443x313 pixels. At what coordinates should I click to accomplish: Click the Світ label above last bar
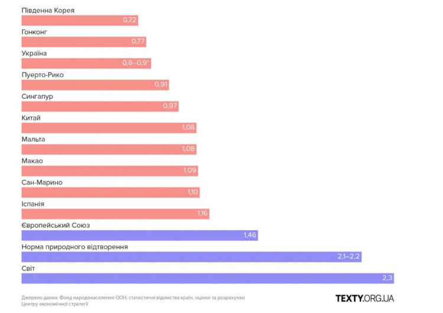click(28, 269)
